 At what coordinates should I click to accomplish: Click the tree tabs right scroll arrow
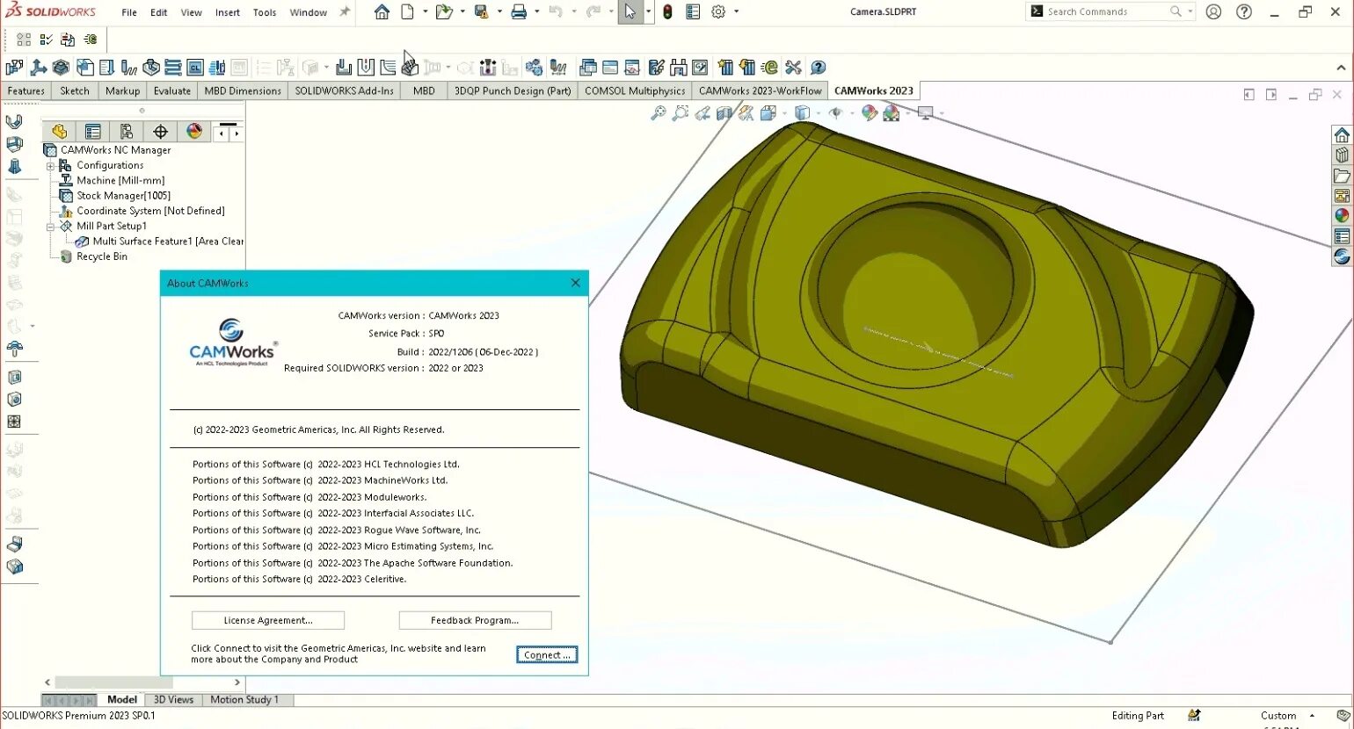(x=237, y=134)
